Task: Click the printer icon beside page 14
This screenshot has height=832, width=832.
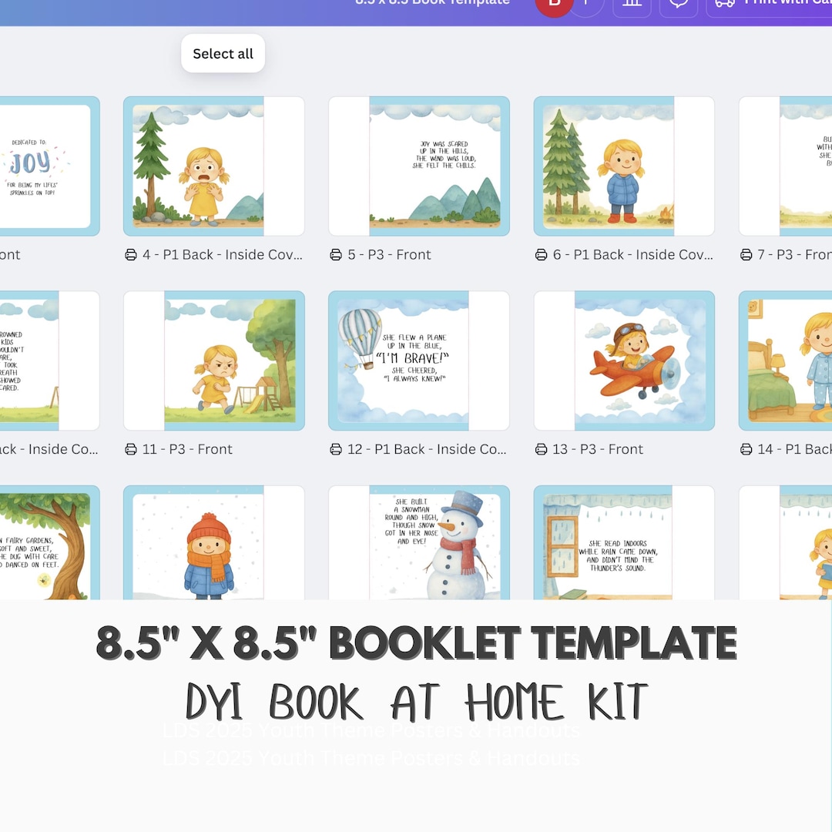Action: pyautogui.click(x=746, y=448)
